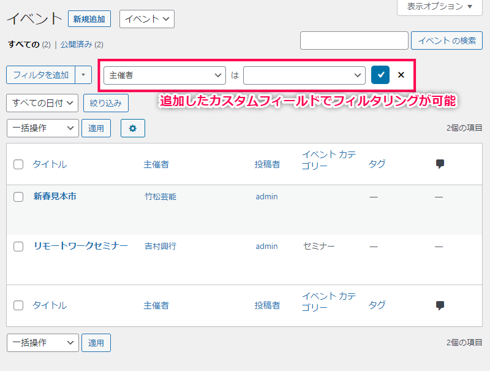Click the 新規追加 button
This screenshot has width=490, height=371.
pos(89,19)
